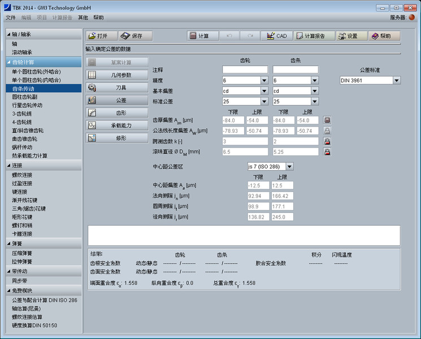Click the 保存 (Save) toolbar button
This screenshot has width=421, height=339.
click(x=132, y=36)
